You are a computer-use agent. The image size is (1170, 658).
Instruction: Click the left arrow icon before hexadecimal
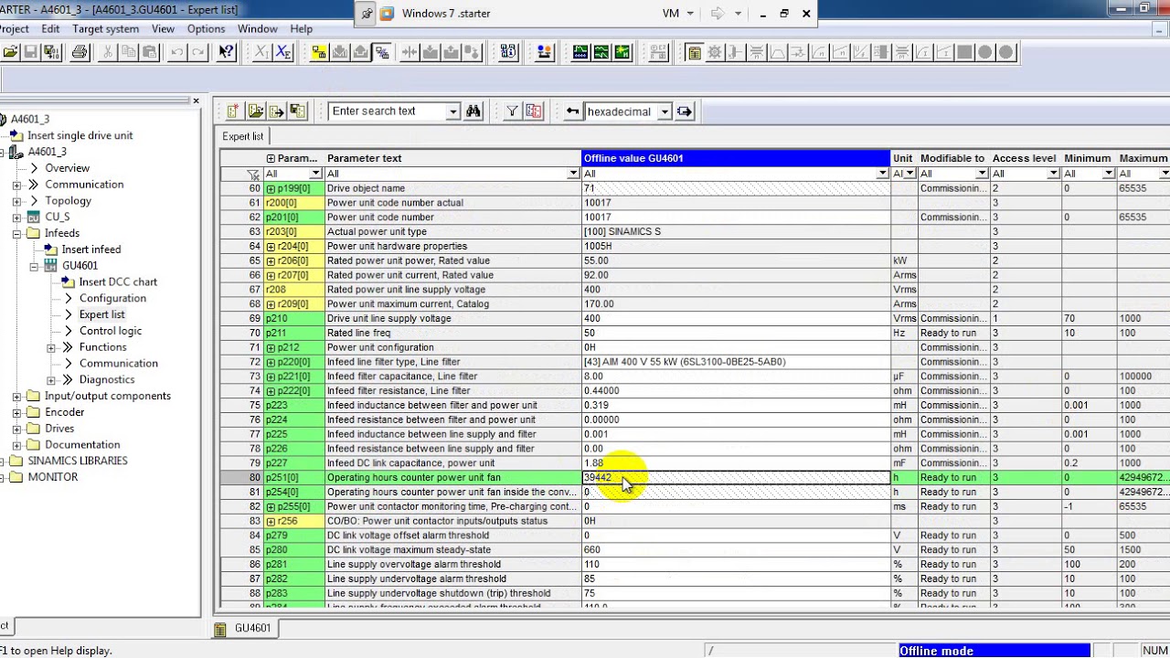(572, 111)
